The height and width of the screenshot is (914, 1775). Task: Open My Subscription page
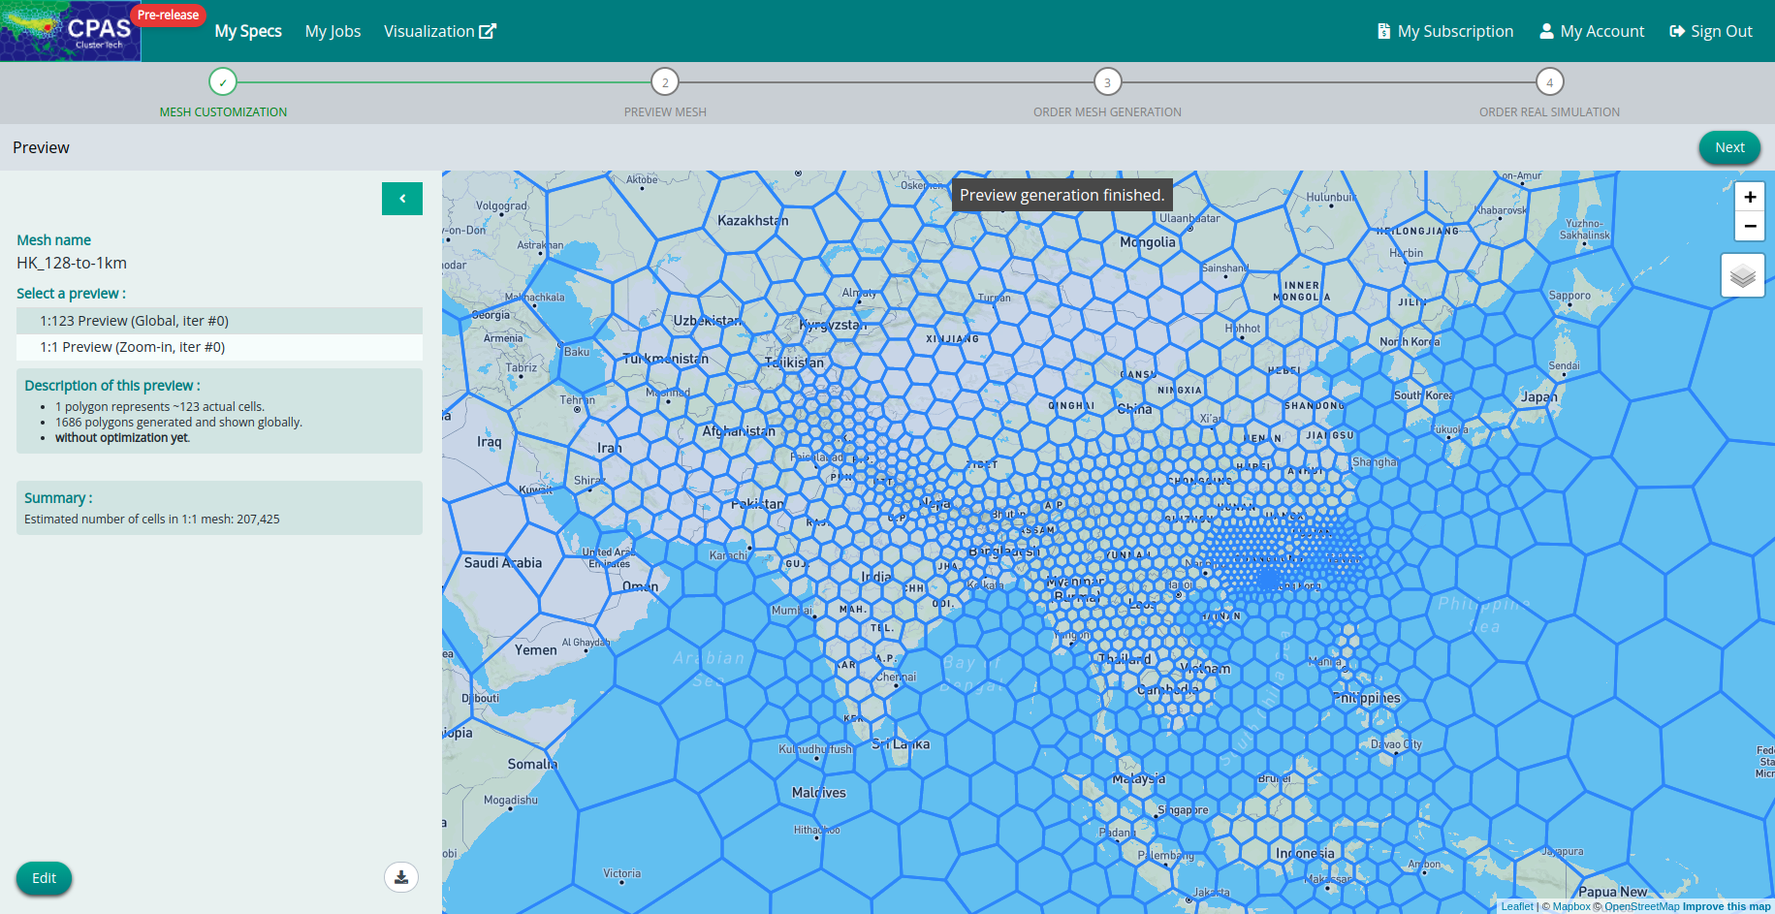pos(1445,31)
